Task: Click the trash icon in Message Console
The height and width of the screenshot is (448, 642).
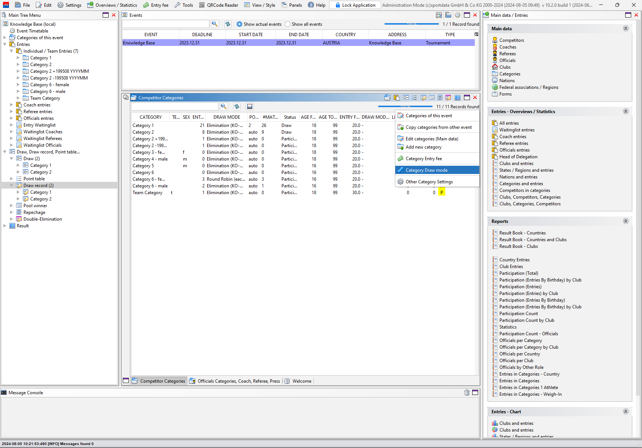Action: pyautogui.click(x=467, y=392)
